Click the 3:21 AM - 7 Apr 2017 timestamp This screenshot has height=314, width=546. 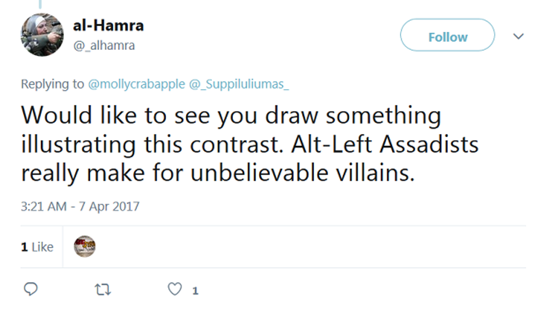80,206
